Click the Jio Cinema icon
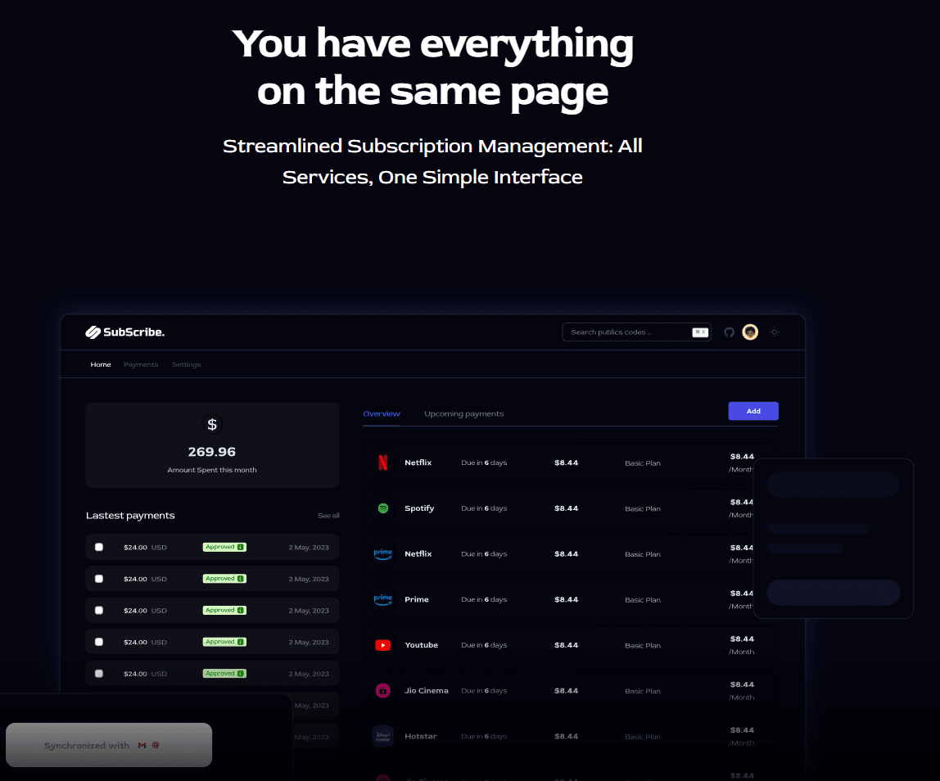 click(x=382, y=691)
